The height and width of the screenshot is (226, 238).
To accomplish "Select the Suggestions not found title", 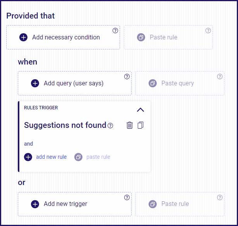I will (x=65, y=125).
